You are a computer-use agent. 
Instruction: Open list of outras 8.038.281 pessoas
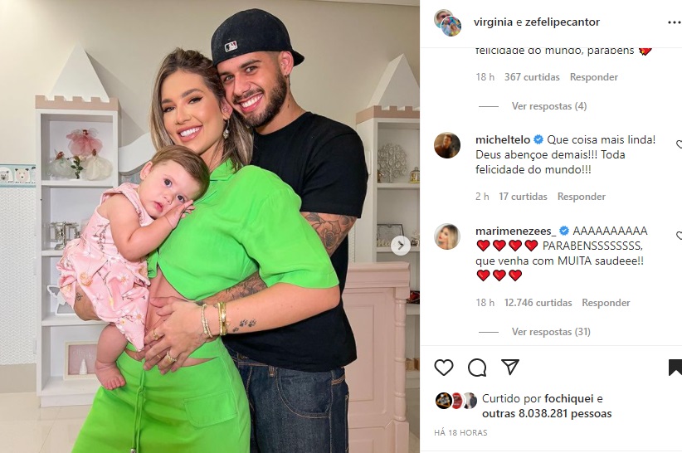click(x=547, y=413)
